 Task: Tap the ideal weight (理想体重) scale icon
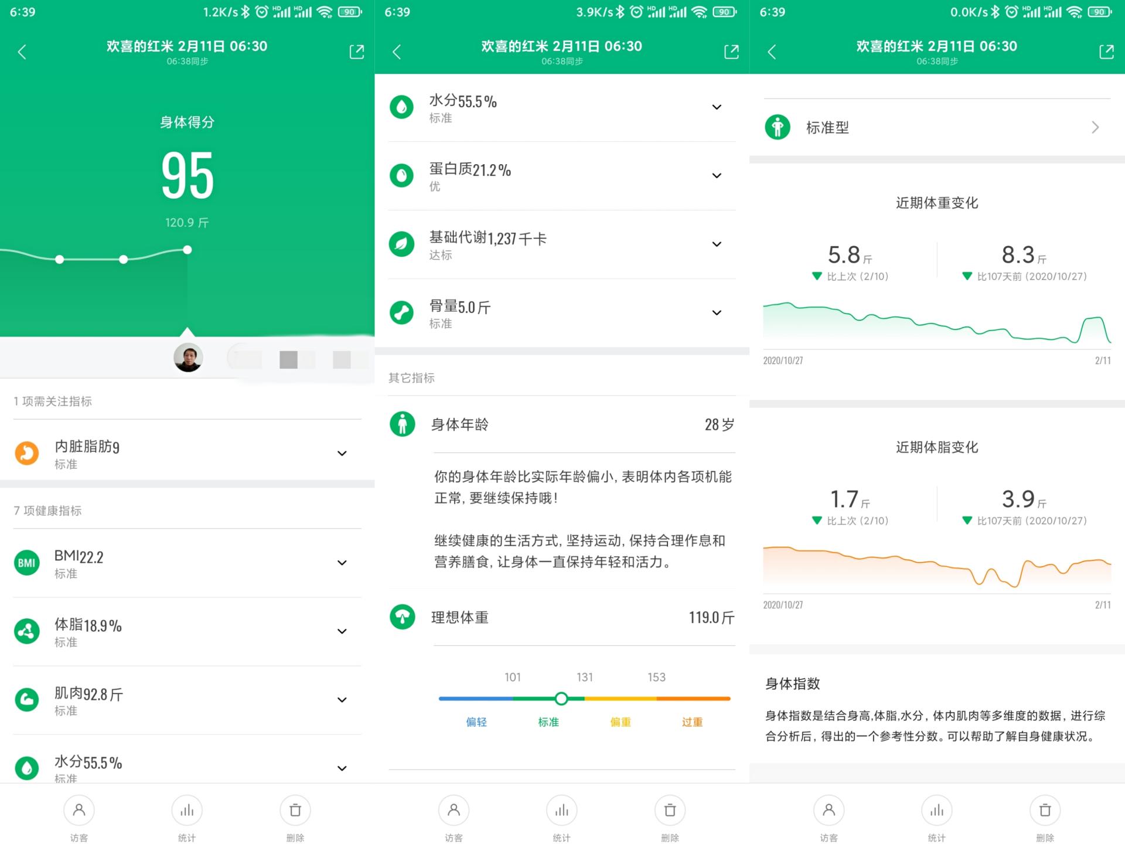click(402, 617)
